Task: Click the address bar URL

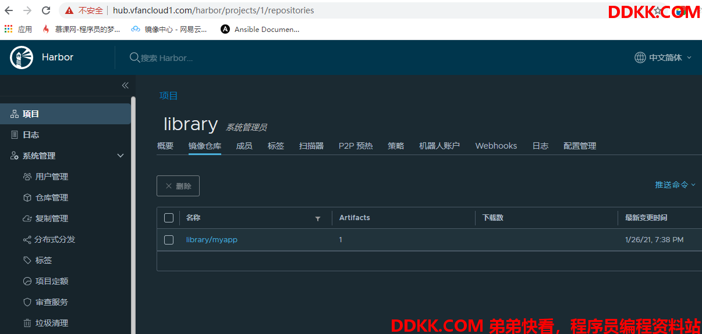Action: point(213,10)
